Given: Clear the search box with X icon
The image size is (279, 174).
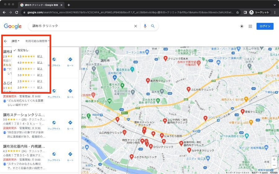Looking at the screenshot, I should click(135, 26).
